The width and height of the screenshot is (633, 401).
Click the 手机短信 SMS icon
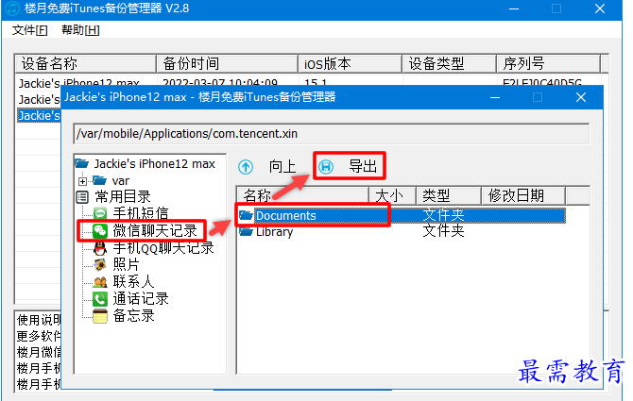(x=100, y=213)
